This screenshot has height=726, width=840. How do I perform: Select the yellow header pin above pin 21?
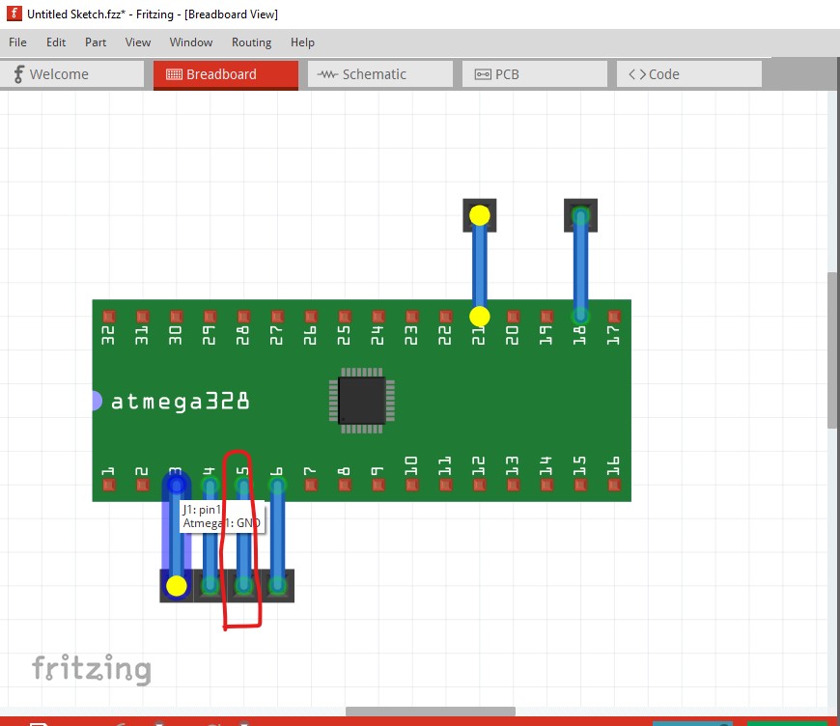480,215
